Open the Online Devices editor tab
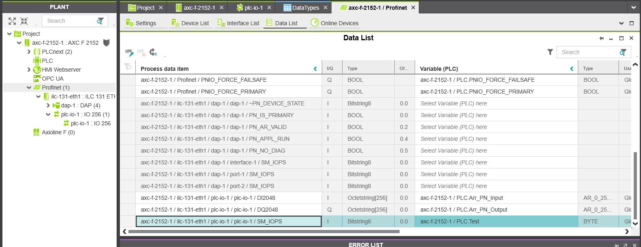The image size is (641, 247). (334, 23)
